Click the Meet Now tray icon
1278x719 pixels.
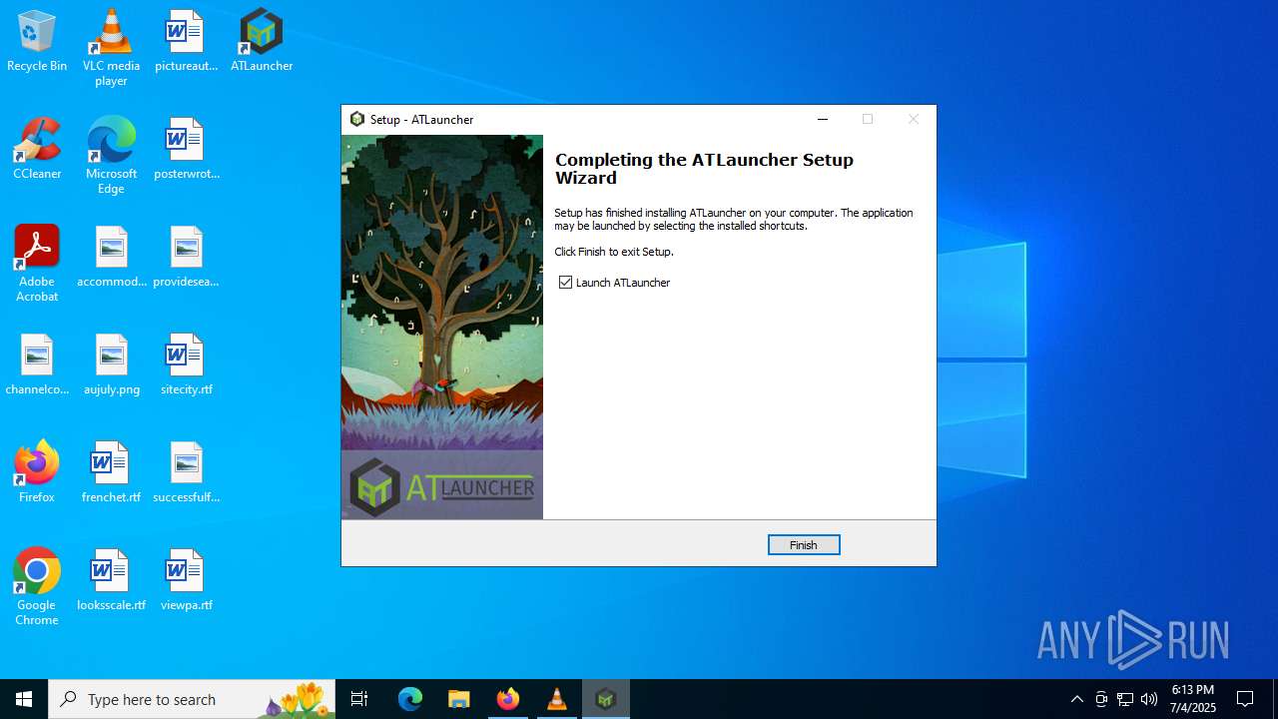[x=1101, y=699]
